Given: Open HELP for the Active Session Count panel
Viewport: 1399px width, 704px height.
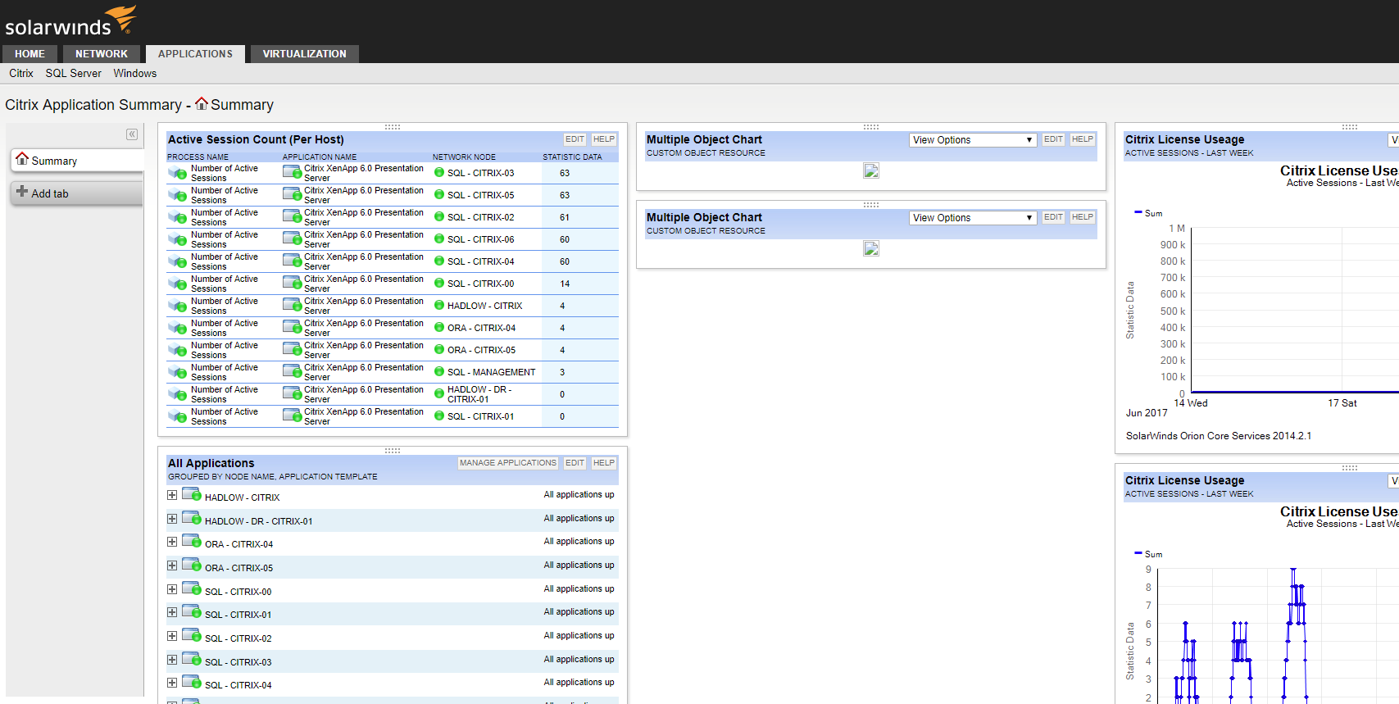Looking at the screenshot, I should click(x=604, y=139).
